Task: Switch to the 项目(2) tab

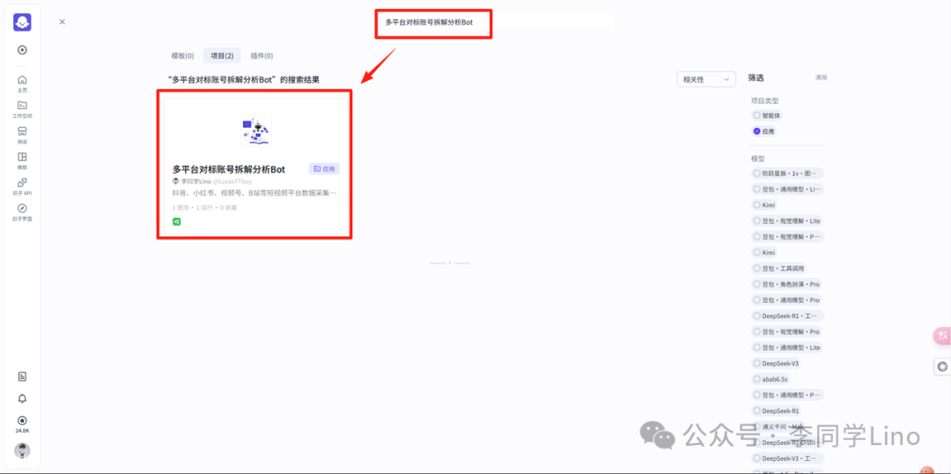Action: click(222, 56)
